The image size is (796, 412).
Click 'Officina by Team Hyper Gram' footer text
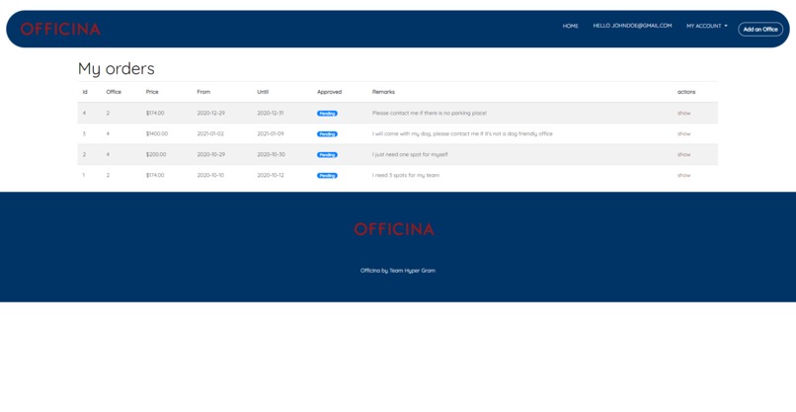(397, 271)
